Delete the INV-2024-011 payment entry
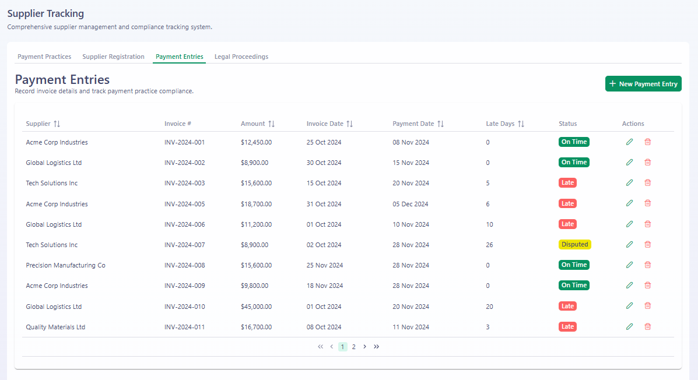The height and width of the screenshot is (380, 698). (x=648, y=326)
